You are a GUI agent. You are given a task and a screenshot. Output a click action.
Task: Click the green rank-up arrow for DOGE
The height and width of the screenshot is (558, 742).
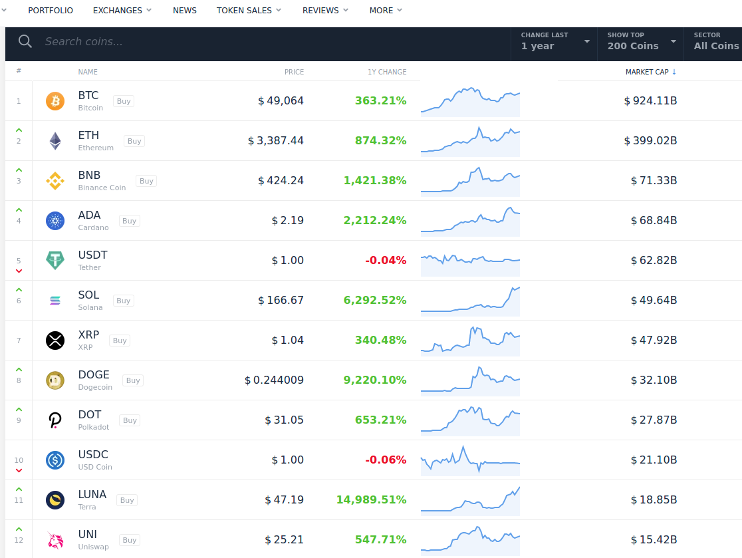coord(19,370)
